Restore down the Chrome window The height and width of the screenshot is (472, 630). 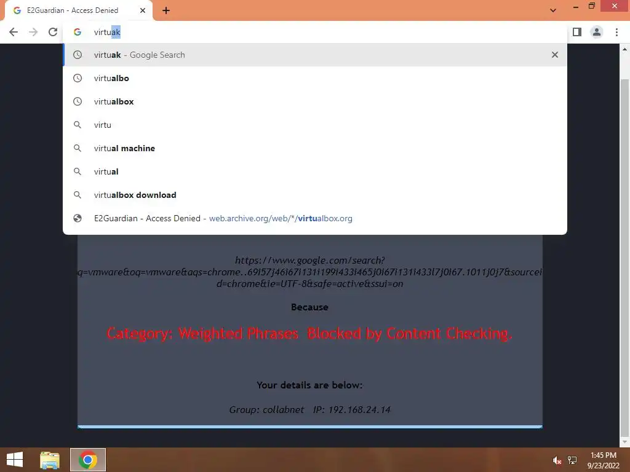coord(591,6)
